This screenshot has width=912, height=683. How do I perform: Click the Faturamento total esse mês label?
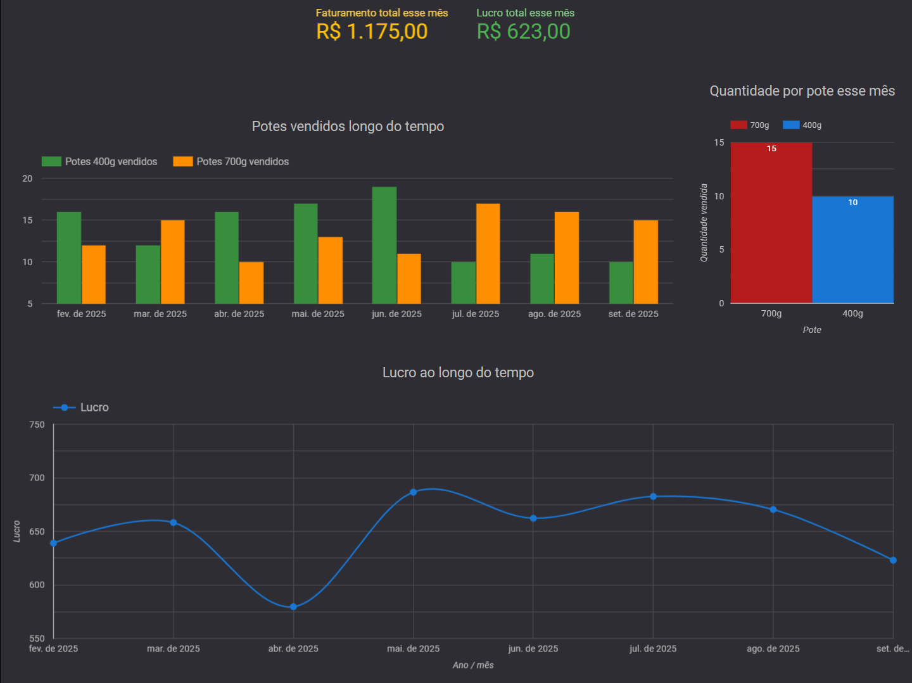point(382,13)
